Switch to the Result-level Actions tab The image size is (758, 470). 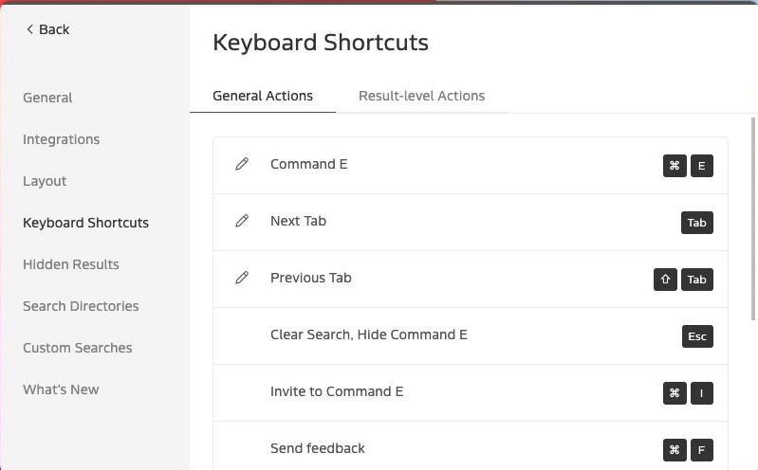point(421,96)
